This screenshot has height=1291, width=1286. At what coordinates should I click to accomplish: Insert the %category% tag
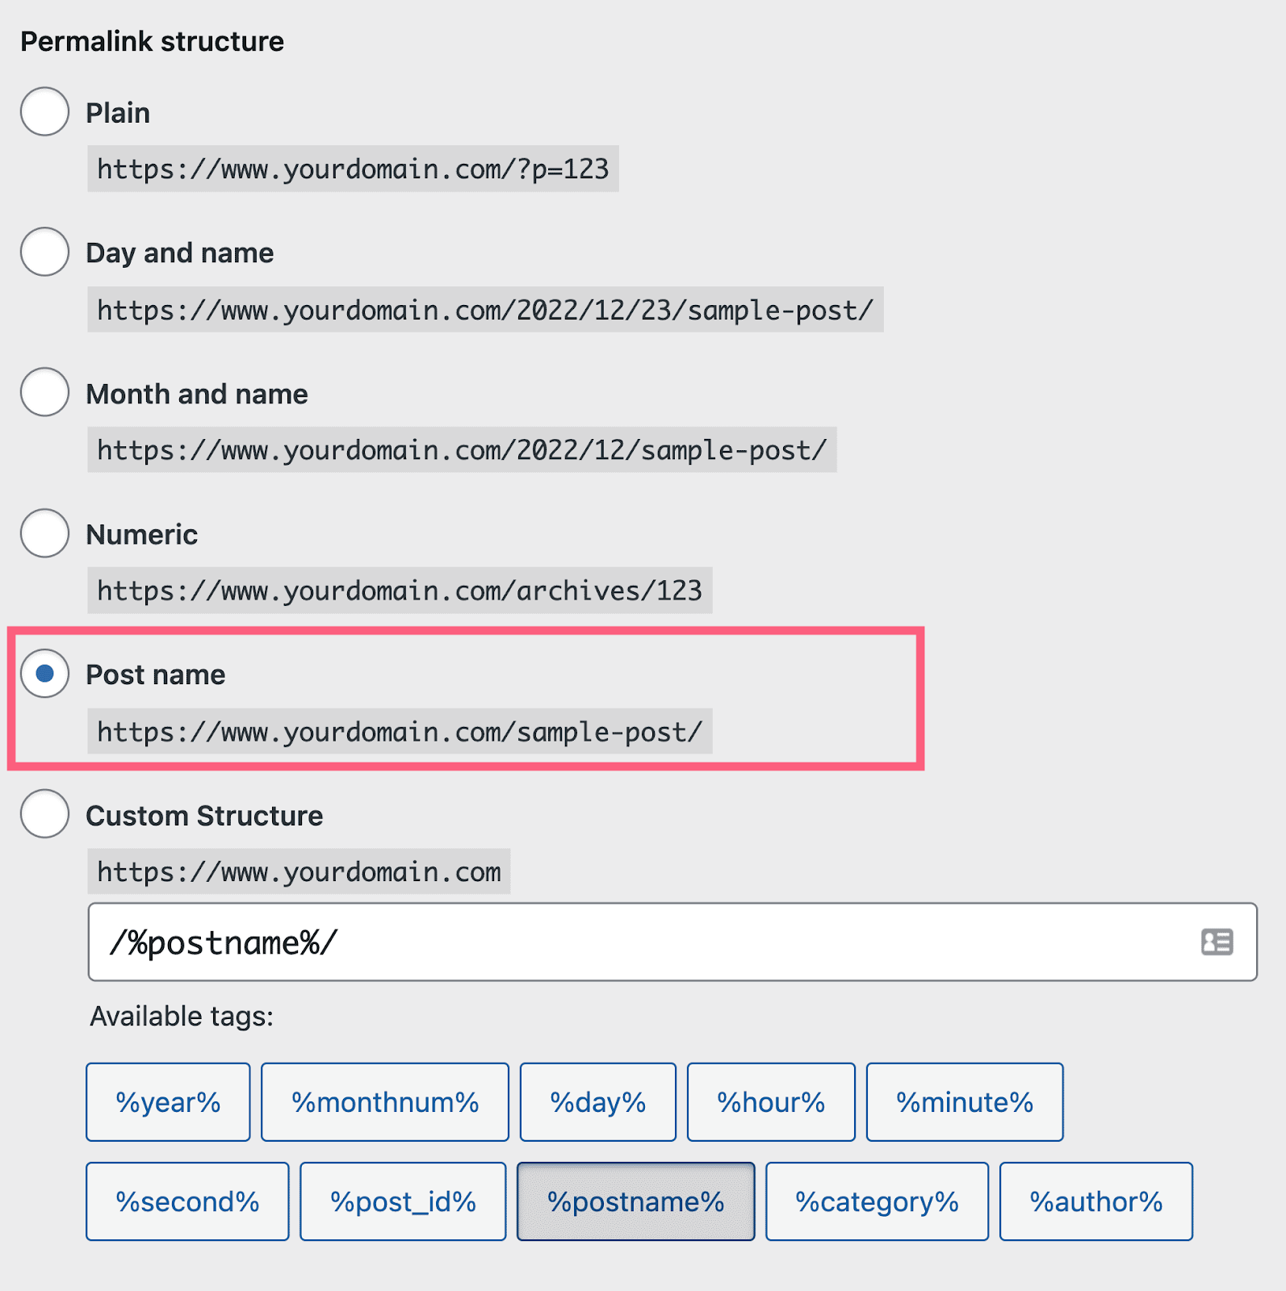tap(876, 1201)
